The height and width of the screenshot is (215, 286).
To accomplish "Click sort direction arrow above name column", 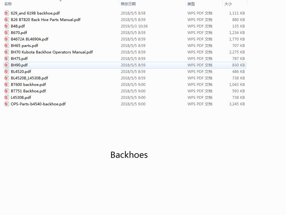I will coord(61,1).
